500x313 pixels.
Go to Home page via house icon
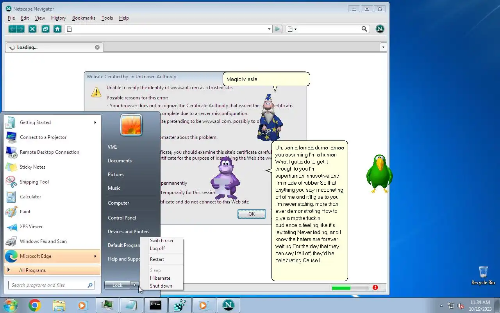(x=57, y=29)
